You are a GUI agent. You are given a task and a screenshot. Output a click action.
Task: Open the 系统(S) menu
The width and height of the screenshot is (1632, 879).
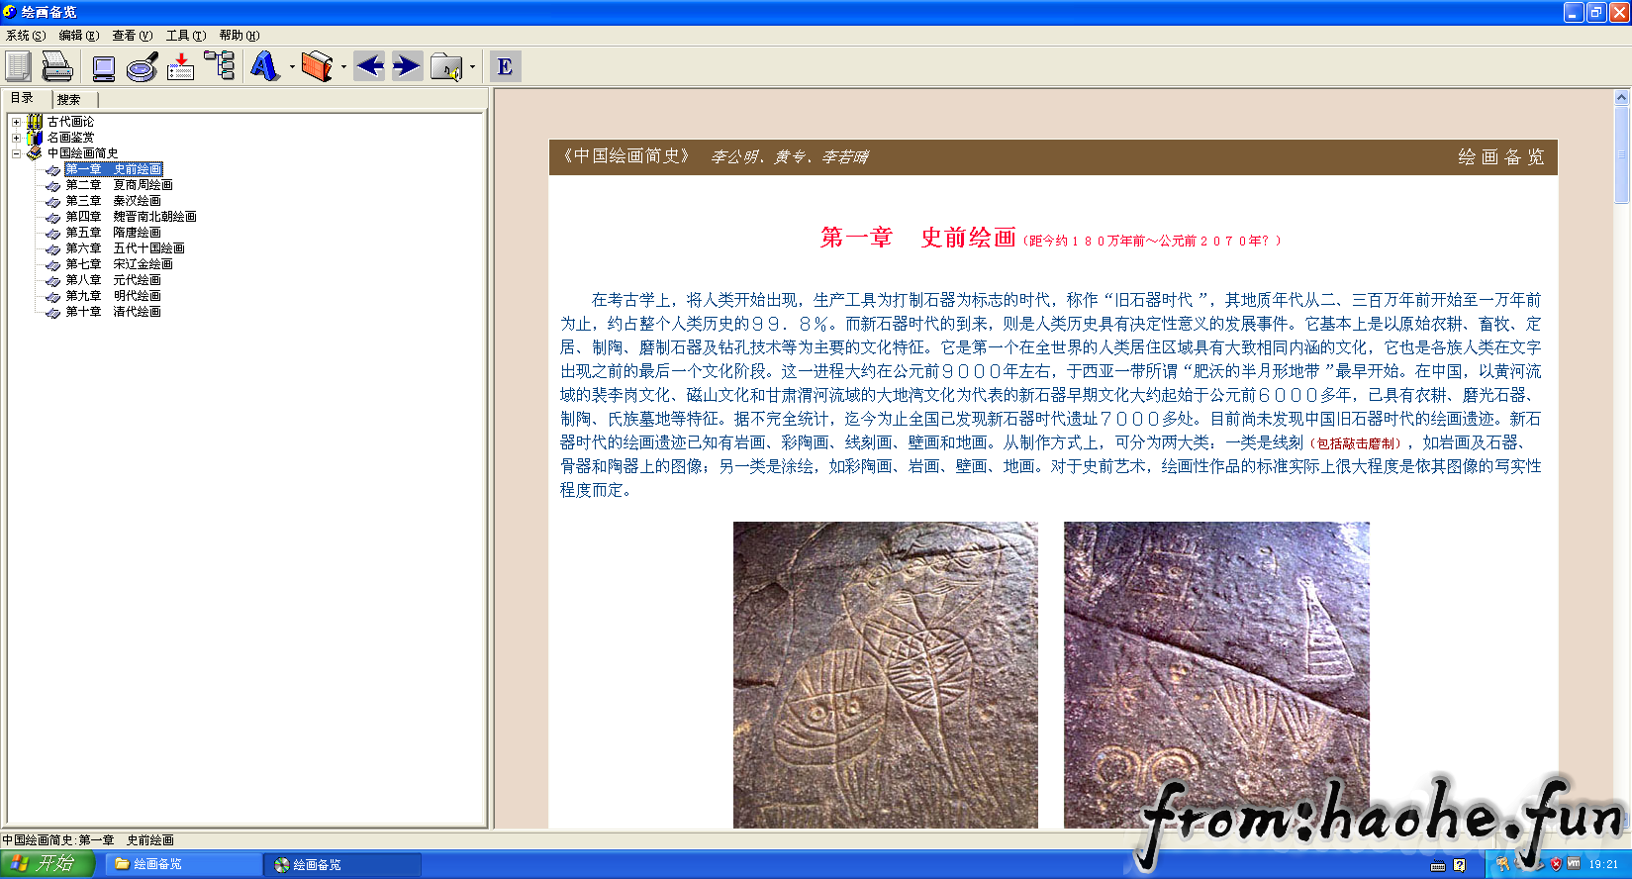pyautogui.click(x=26, y=36)
